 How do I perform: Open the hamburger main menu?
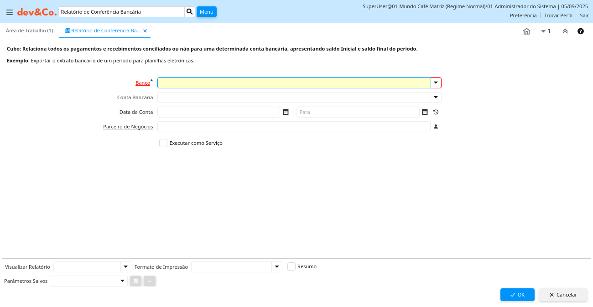pyautogui.click(x=10, y=12)
